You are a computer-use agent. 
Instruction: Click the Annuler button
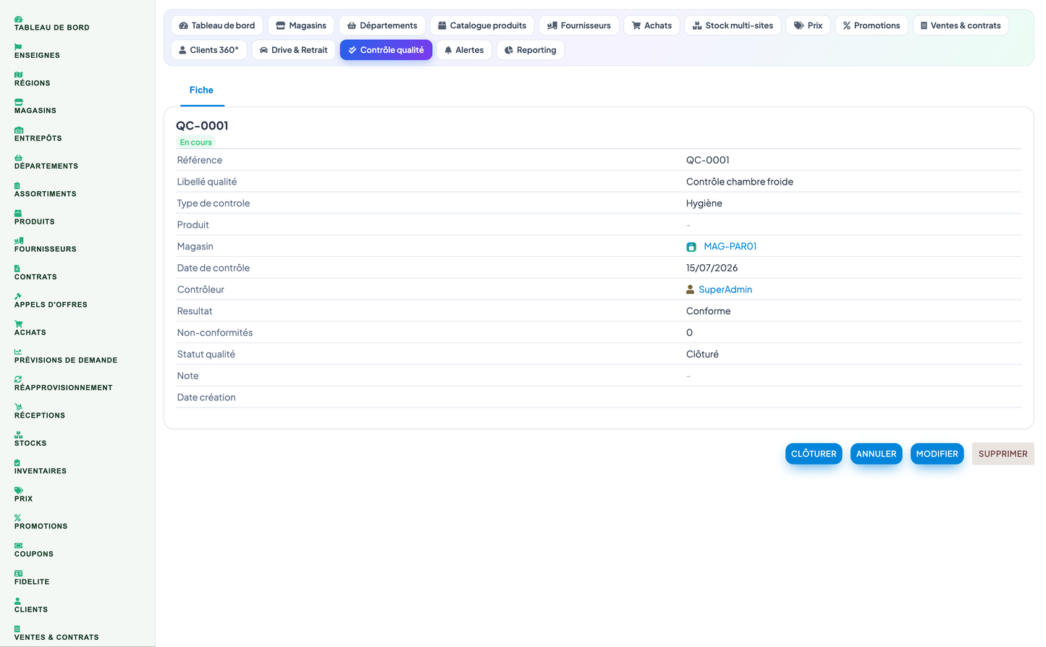click(x=876, y=454)
